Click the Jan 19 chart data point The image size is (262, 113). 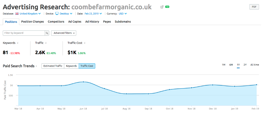234,86
